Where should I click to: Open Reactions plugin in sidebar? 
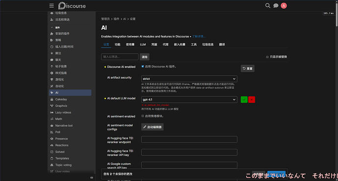coord(70,145)
